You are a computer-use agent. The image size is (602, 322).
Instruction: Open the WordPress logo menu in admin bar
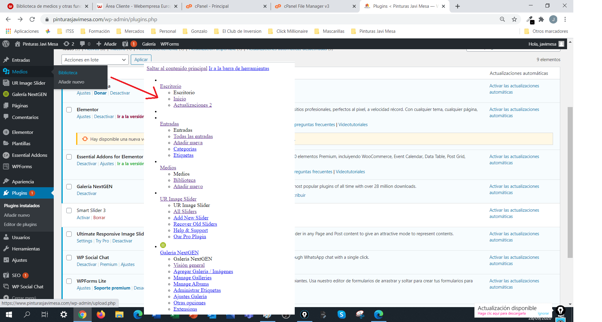(x=6, y=44)
